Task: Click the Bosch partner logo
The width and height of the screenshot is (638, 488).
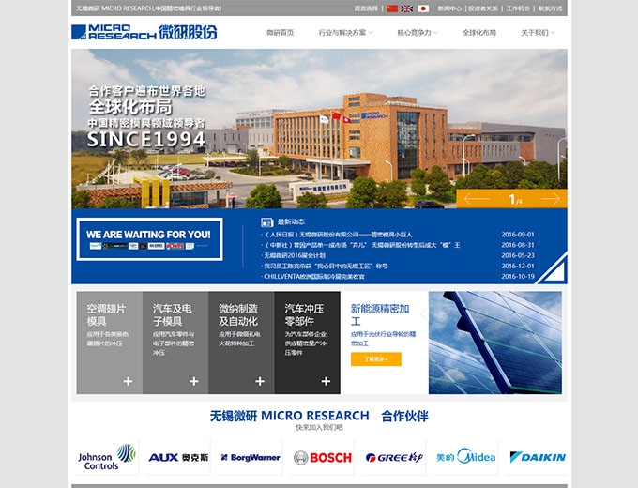Action: (x=322, y=458)
